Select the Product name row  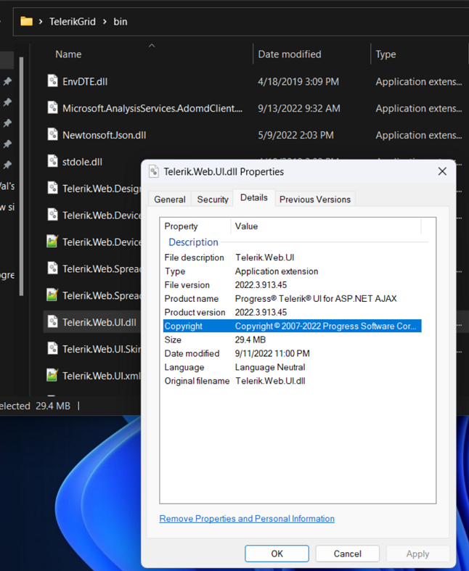(x=293, y=299)
